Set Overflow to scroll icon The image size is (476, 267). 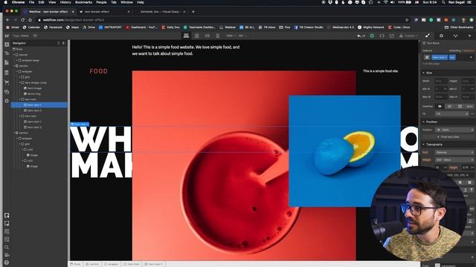pos(460,106)
